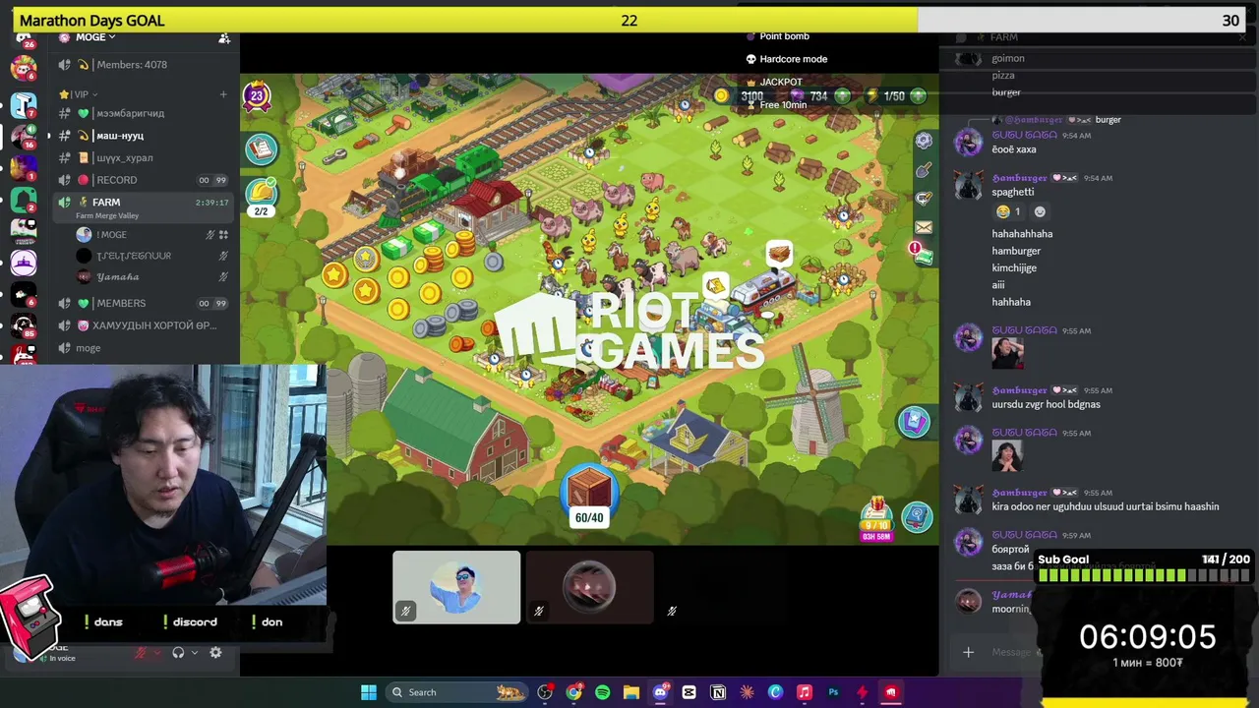This screenshot has width=1259, height=708.
Task: Open the card collection icon in the game
Action: [914, 423]
